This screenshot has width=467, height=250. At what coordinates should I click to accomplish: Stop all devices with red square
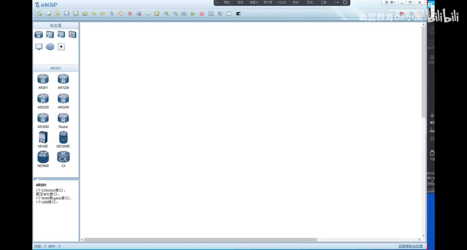coord(202,14)
